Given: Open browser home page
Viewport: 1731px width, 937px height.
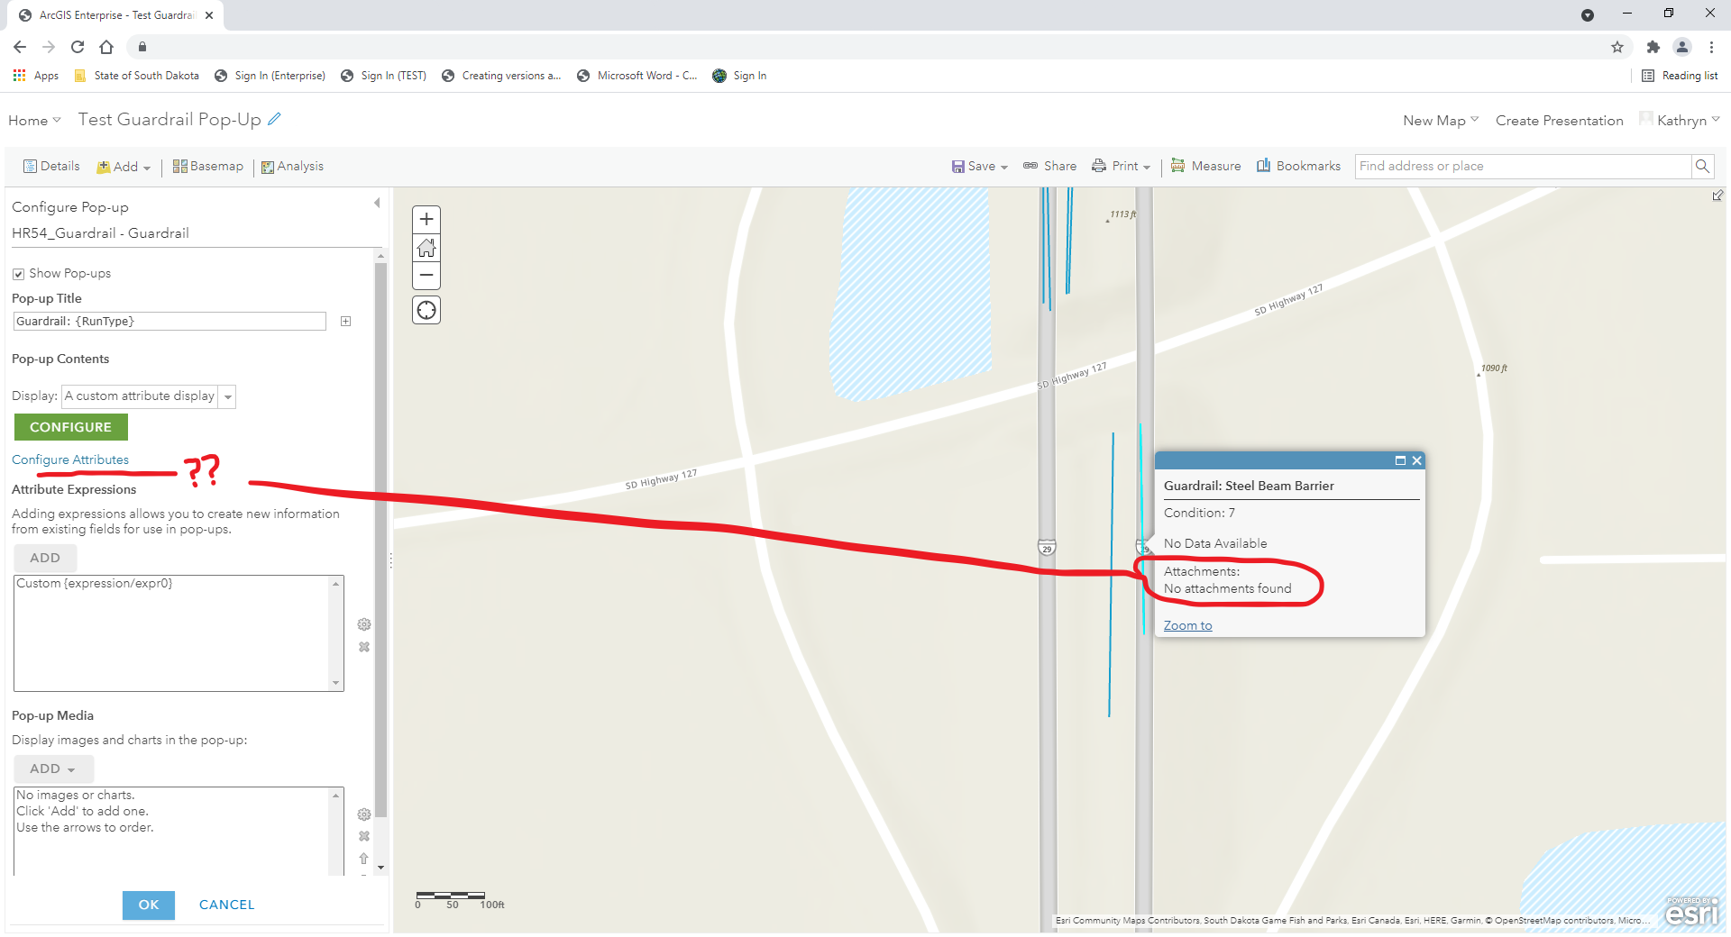Looking at the screenshot, I should (x=106, y=47).
